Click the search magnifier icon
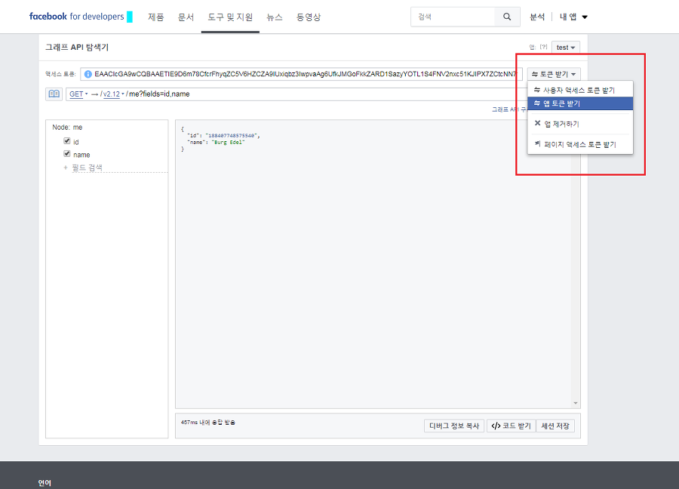The width and height of the screenshot is (679, 489). pos(507,17)
